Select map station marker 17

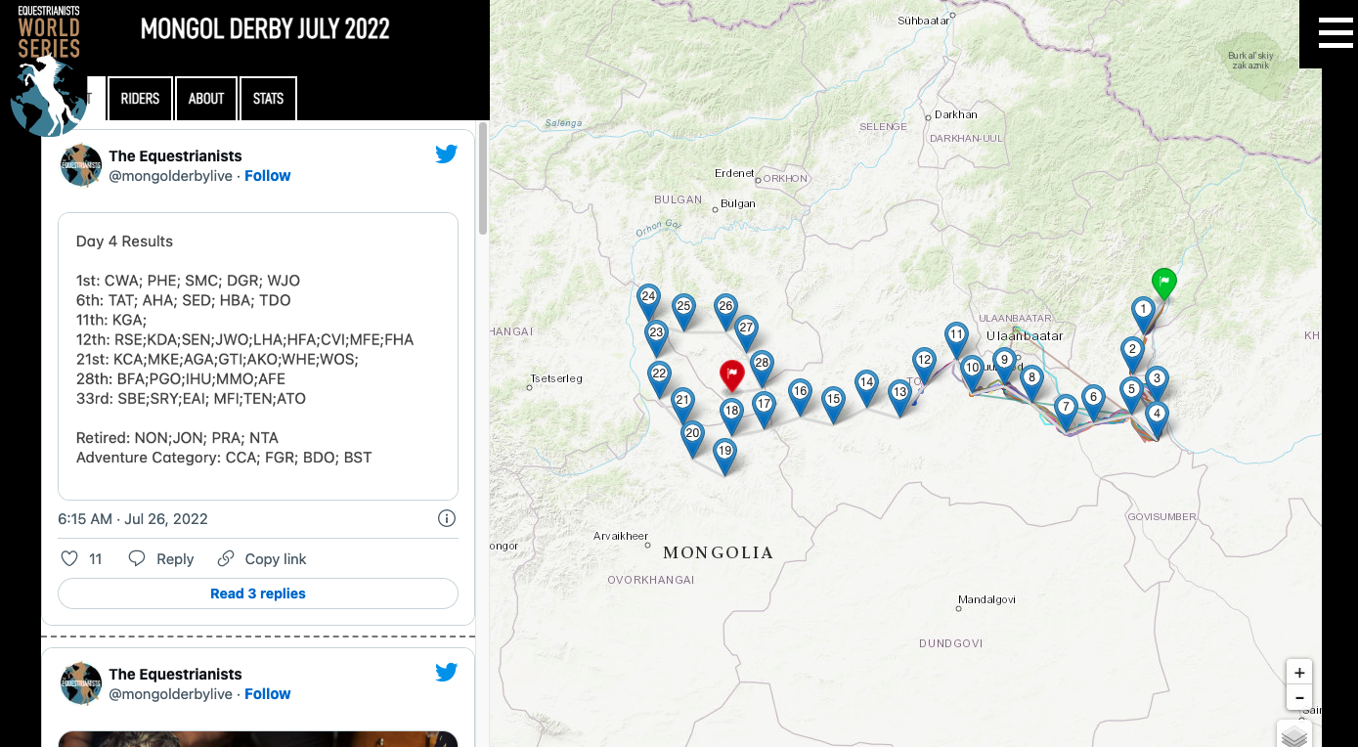[764, 410]
